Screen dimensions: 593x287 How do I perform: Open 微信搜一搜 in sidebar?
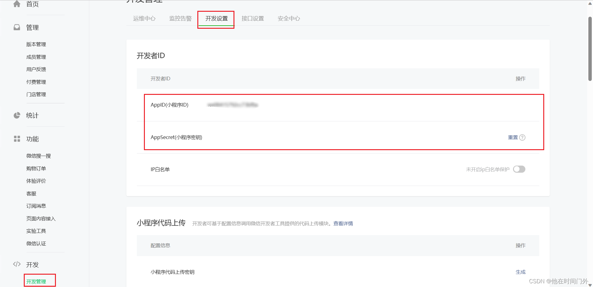(x=39, y=156)
